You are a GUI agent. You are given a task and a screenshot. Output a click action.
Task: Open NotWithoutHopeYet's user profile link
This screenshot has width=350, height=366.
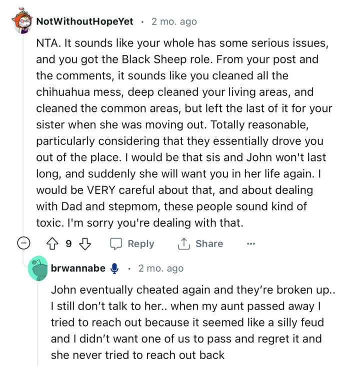(85, 21)
